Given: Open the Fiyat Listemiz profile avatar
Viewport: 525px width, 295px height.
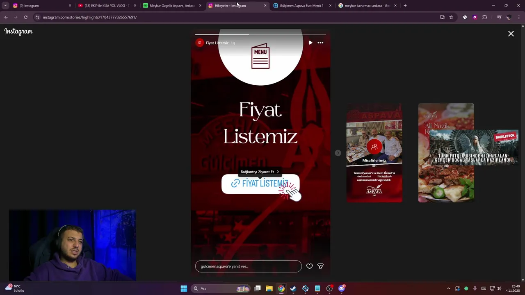Looking at the screenshot, I should tap(200, 43).
